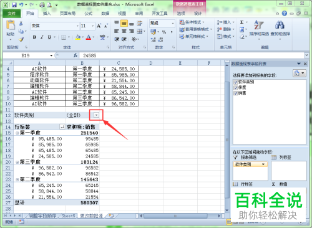This screenshot has width=312, height=228.
Task: Increase font size with large A icon
Action: point(99,26)
